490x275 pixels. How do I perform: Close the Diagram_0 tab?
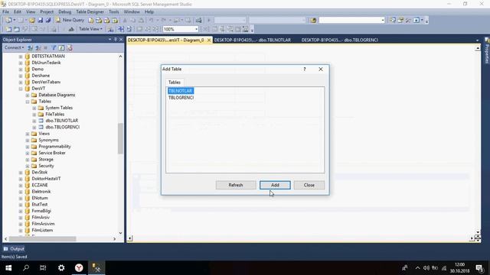click(x=209, y=40)
